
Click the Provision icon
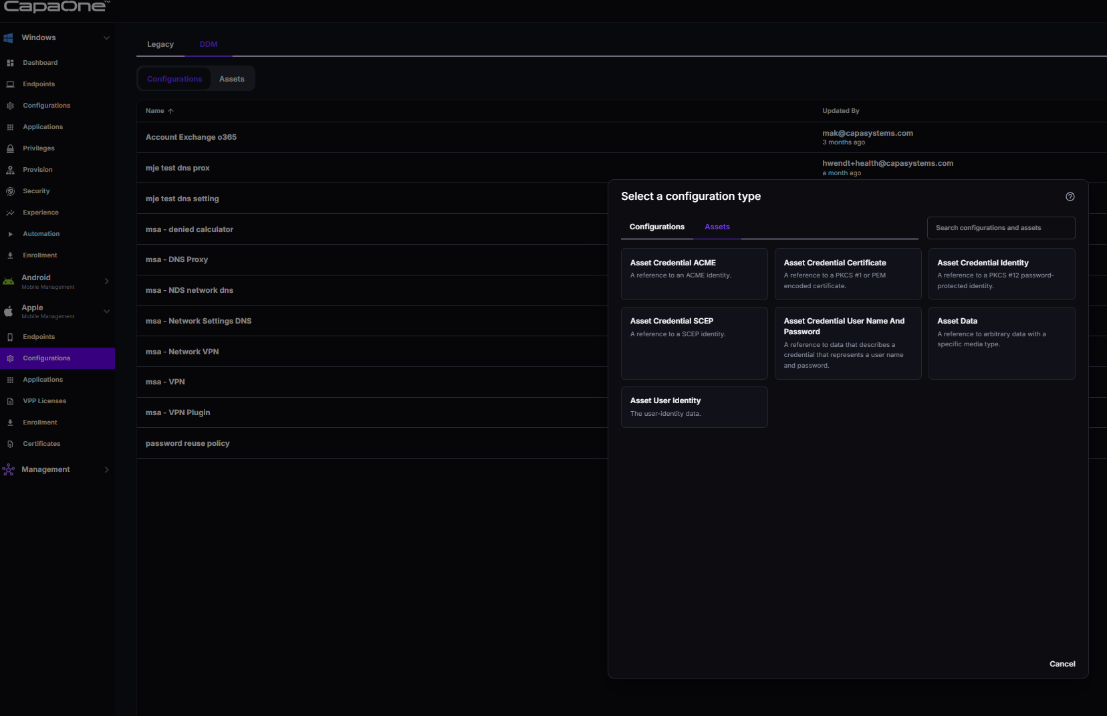(x=10, y=170)
